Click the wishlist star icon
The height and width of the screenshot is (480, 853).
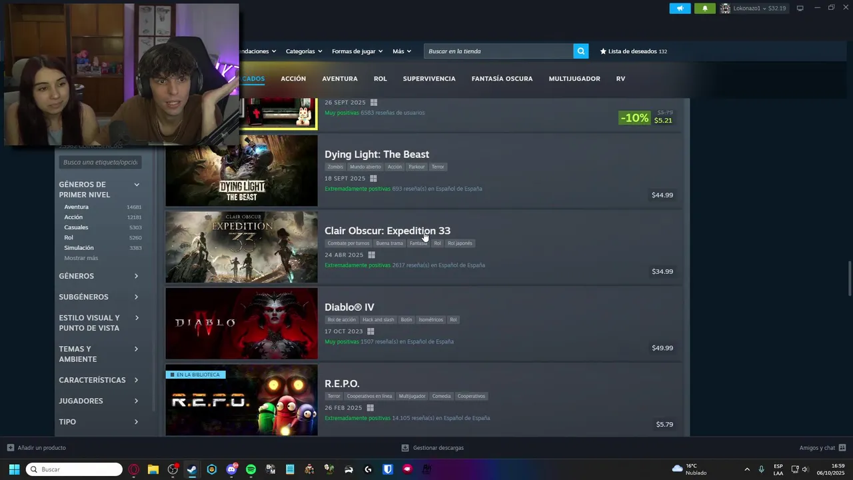tap(603, 51)
